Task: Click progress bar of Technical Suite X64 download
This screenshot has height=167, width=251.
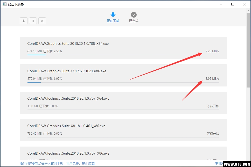Action: coord(123,110)
